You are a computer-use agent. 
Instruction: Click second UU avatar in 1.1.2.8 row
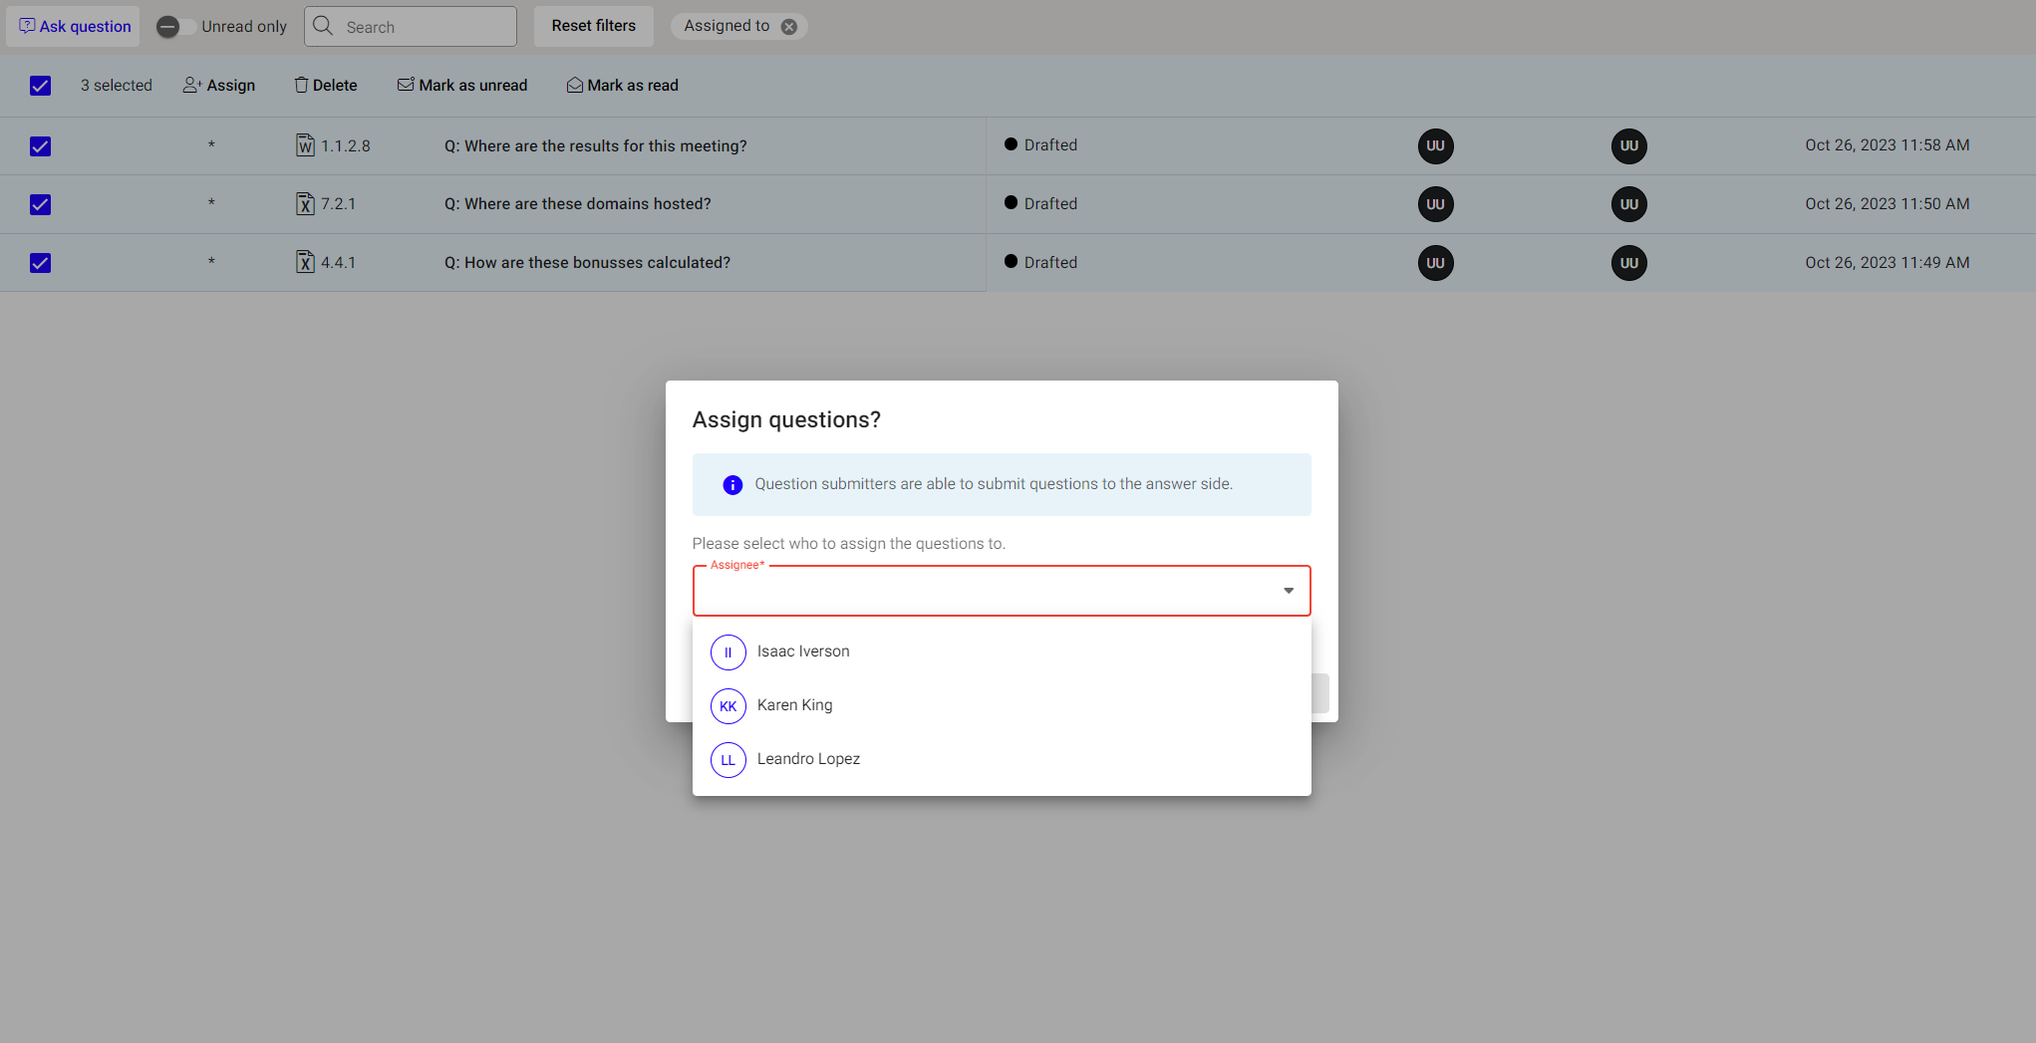(1629, 145)
